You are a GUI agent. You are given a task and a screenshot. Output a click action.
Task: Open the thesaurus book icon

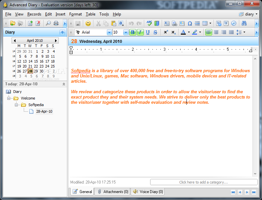coord(157,23)
